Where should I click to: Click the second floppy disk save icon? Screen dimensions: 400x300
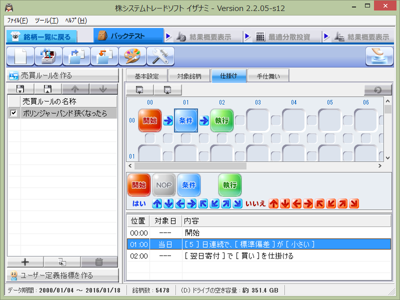coord(47,89)
